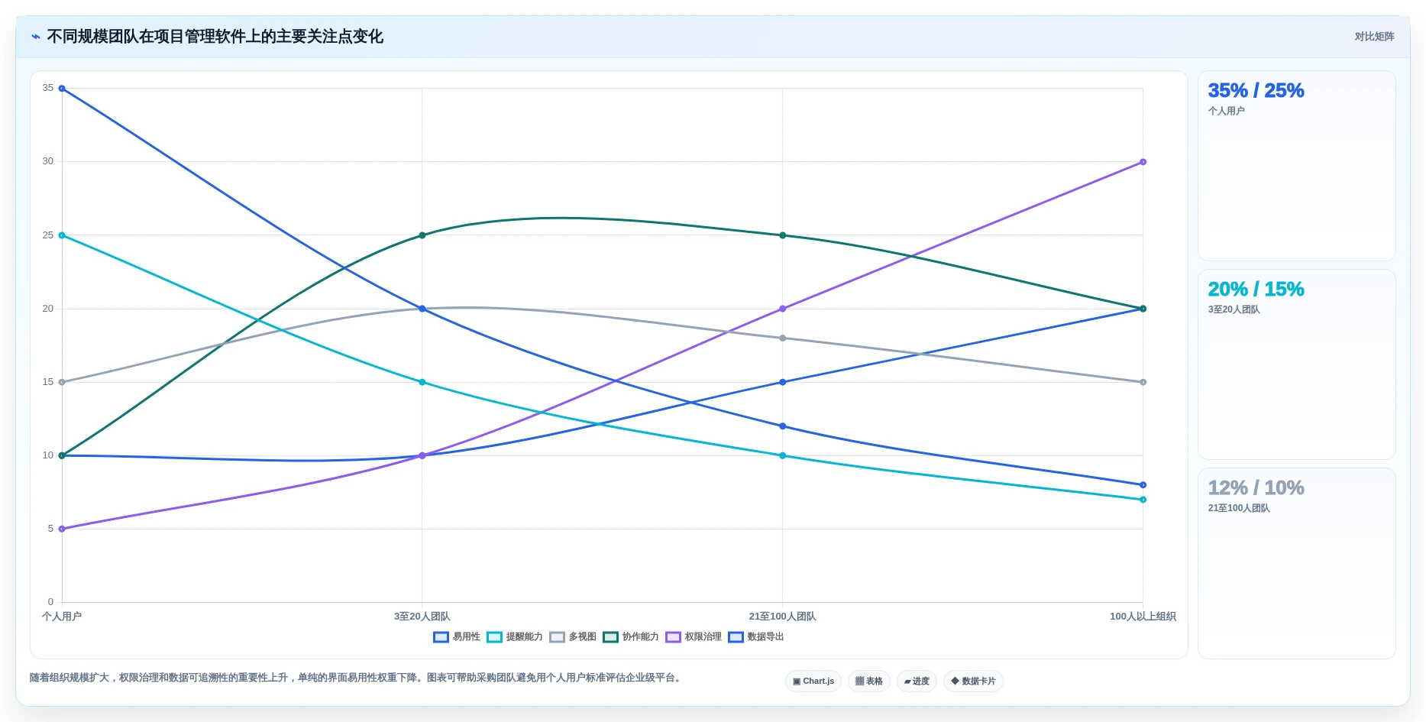Screen dimensions: 1426x722
Task: Click 提醒能力 data point at 7 for 100人以上组织
Action: click(x=1143, y=500)
